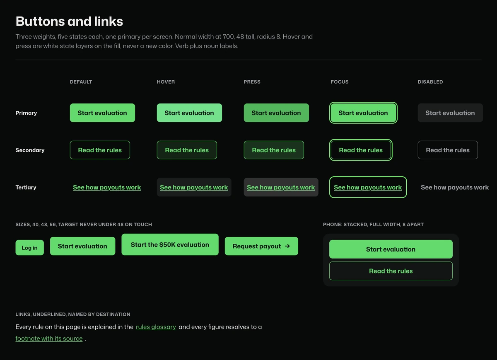
Task: Click the small Log in button
Action: (x=29, y=247)
